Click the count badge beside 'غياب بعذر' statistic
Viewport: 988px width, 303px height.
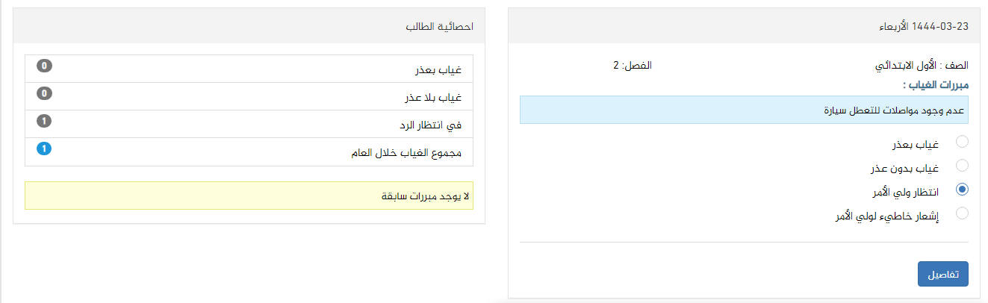(x=44, y=66)
